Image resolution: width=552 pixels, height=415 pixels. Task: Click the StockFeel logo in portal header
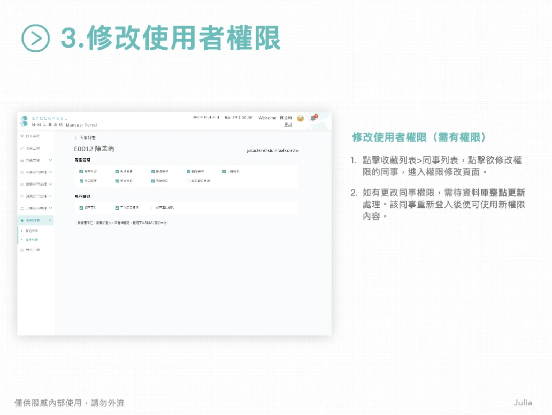point(24,121)
